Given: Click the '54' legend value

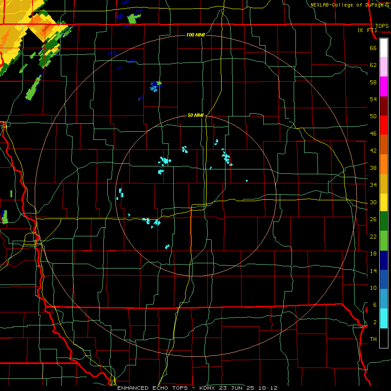Looking at the screenshot, I should [373, 99].
